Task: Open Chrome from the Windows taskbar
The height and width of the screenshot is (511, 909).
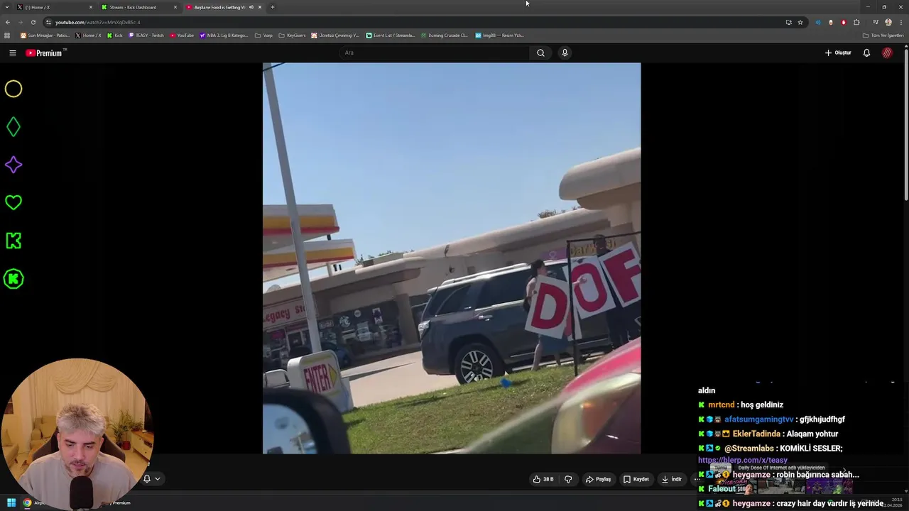Action: pos(27,502)
